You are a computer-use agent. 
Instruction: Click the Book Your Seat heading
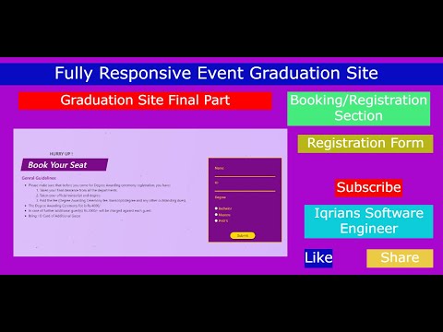click(x=65, y=165)
